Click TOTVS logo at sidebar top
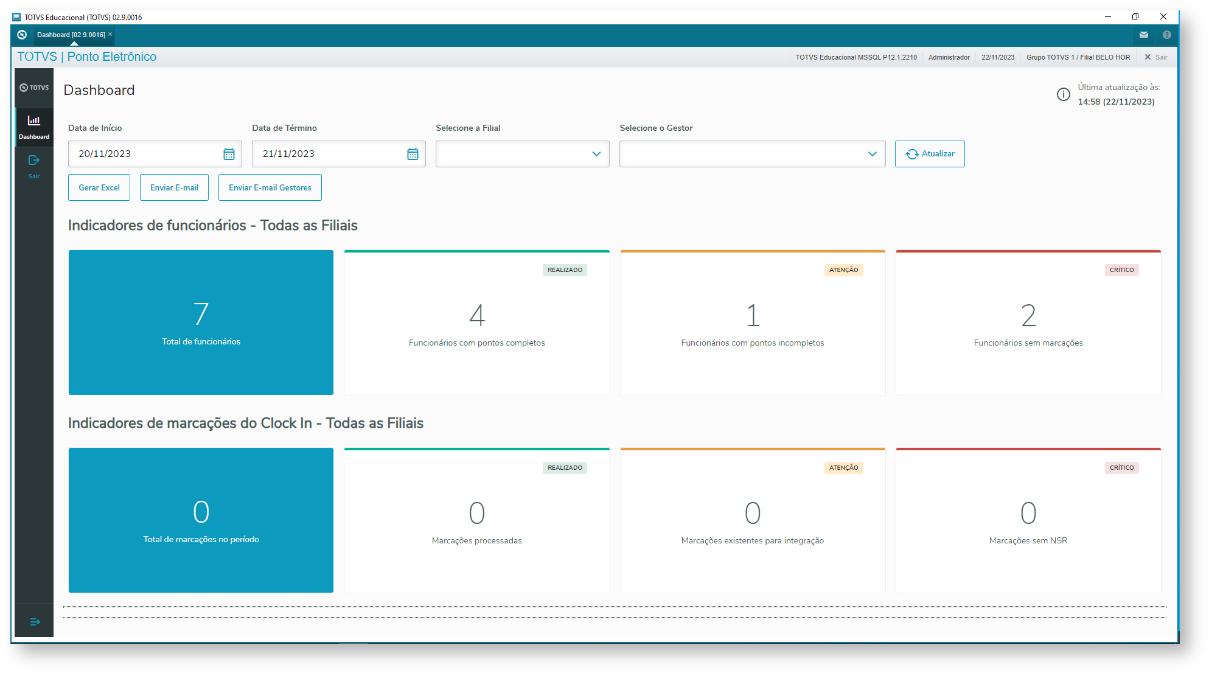 pyautogui.click(x=34, y=88)
